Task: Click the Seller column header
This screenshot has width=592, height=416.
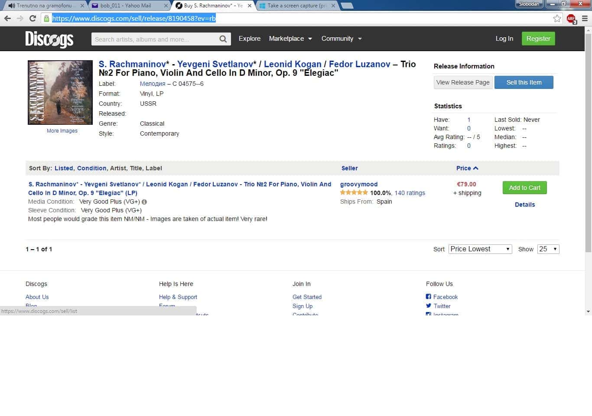Action: [349, 168]
